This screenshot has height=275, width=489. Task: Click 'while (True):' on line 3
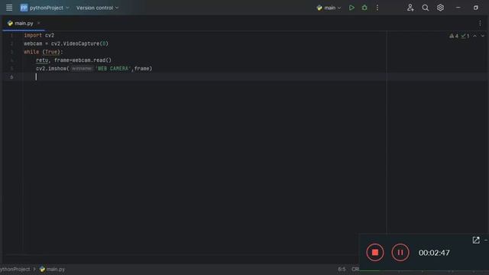tap(44, 52)
